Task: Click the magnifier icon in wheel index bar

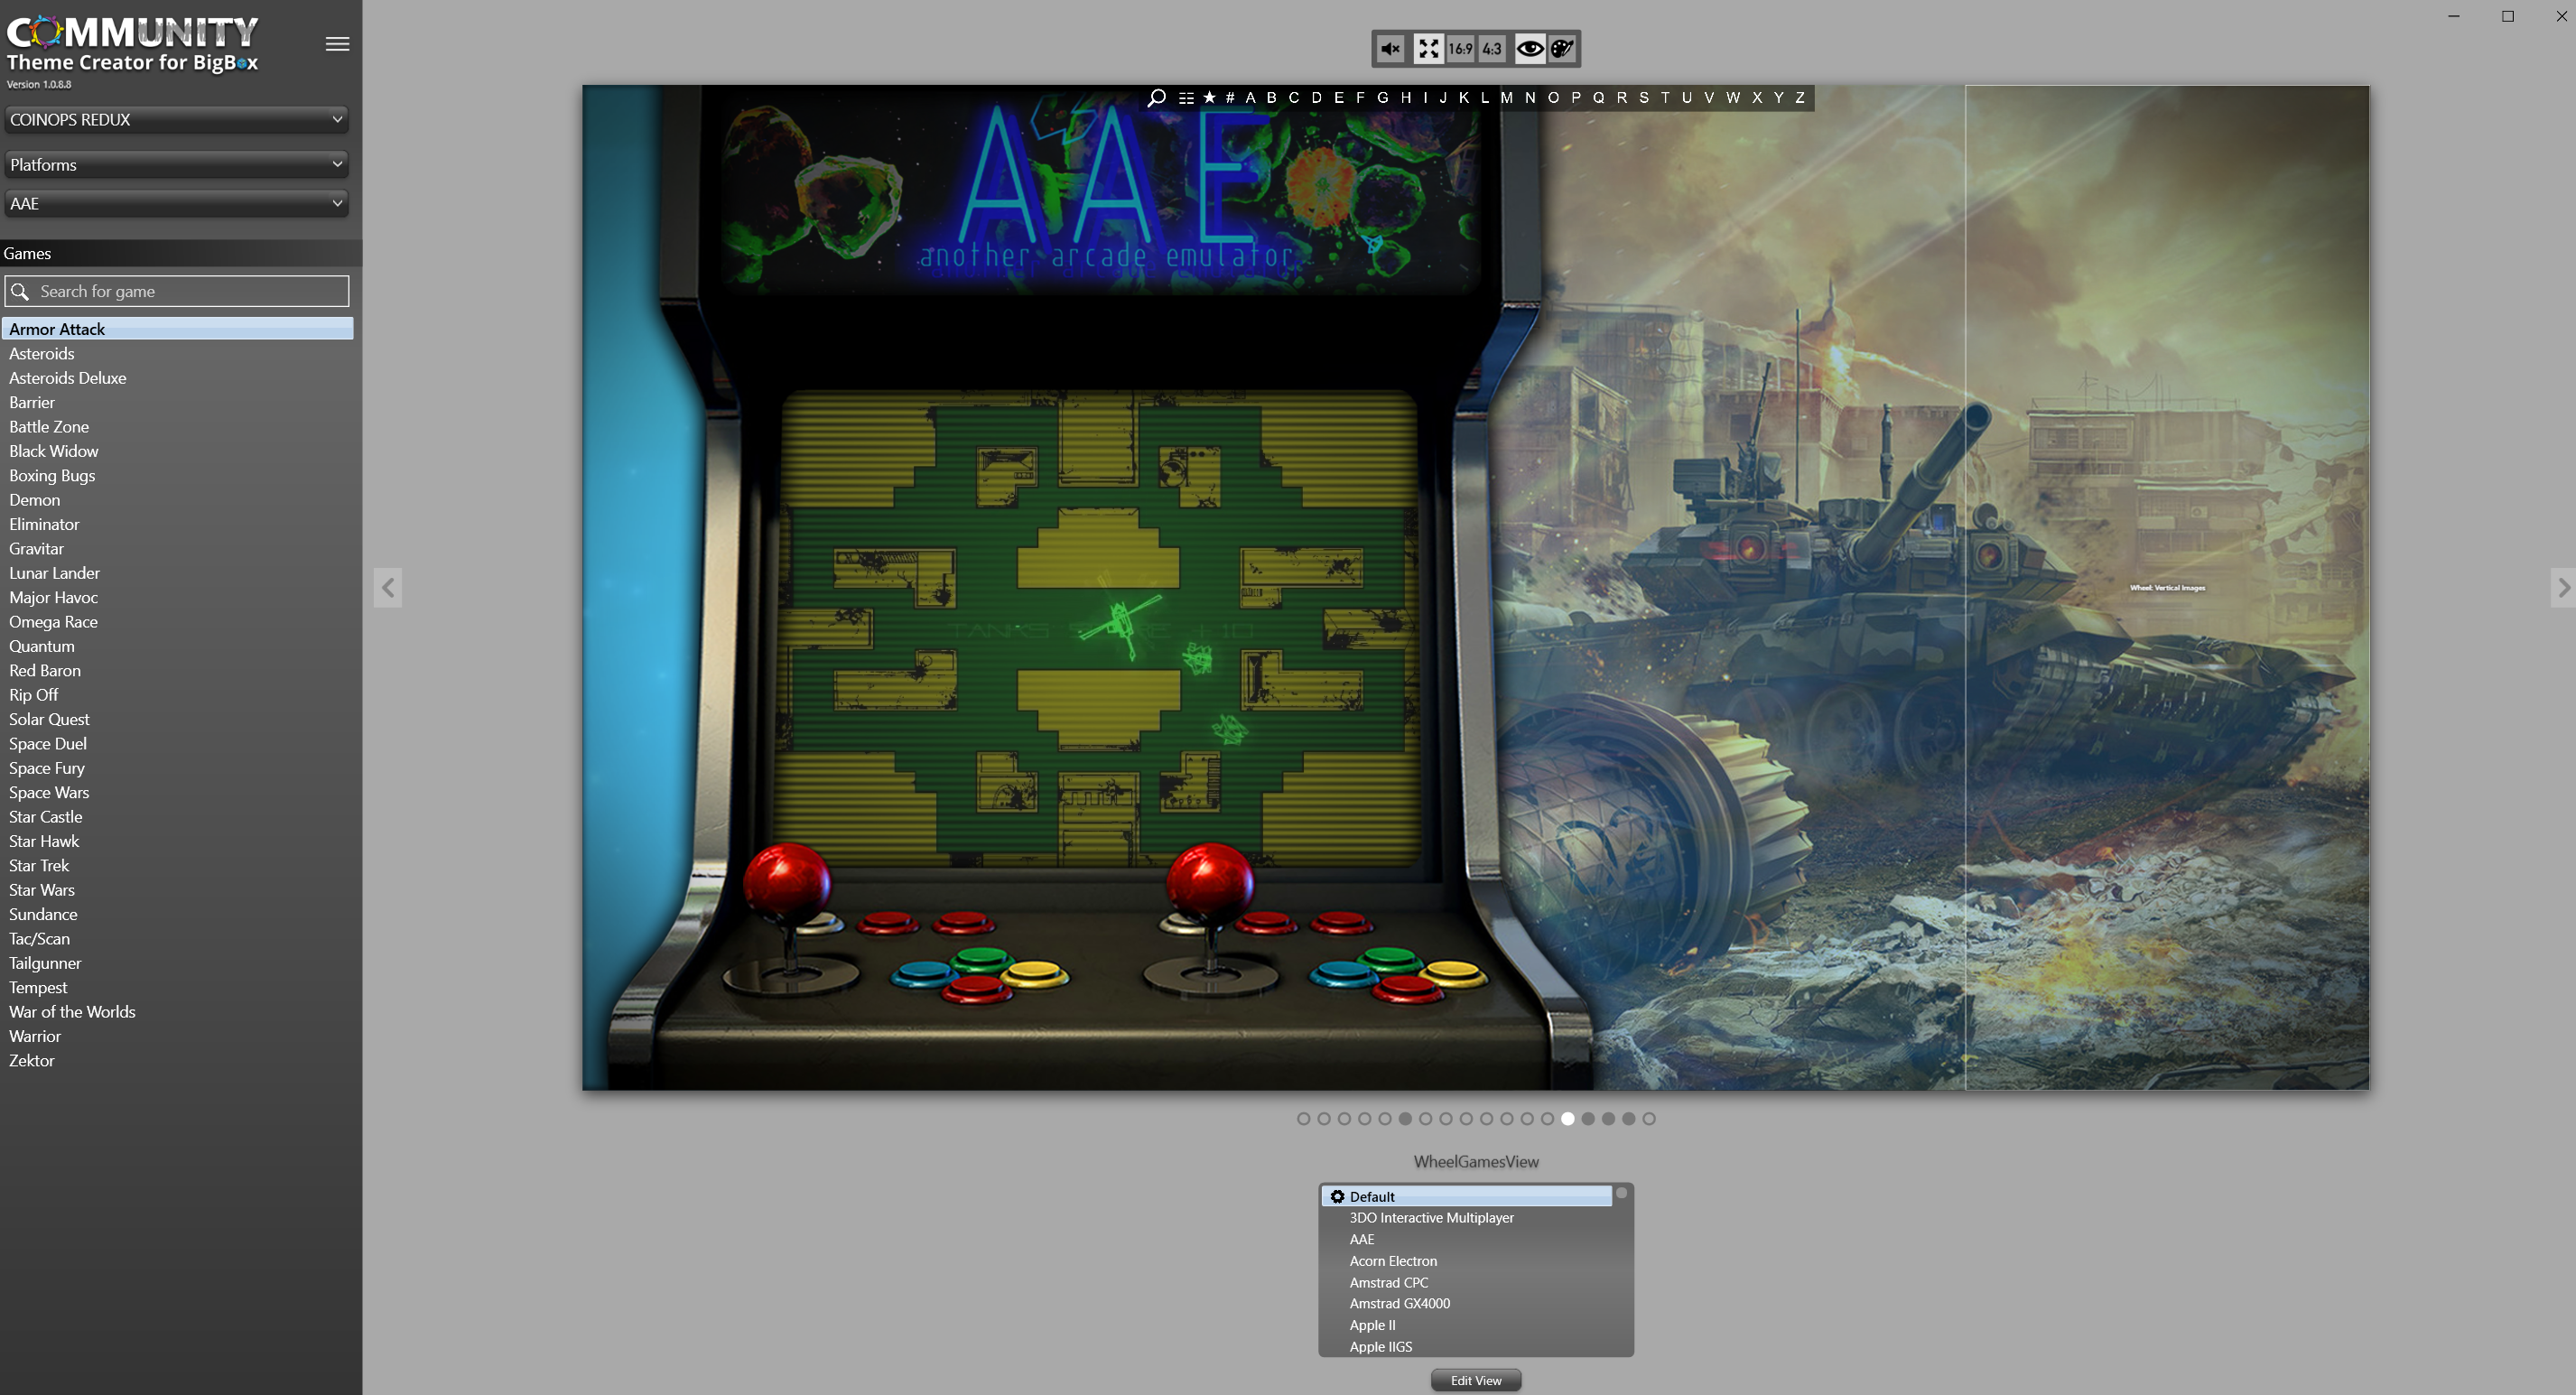Action: coord(1157,97)
